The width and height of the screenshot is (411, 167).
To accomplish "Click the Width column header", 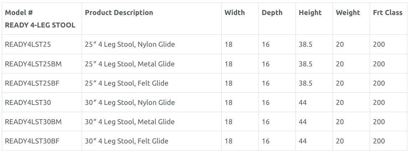I will 235,12.
